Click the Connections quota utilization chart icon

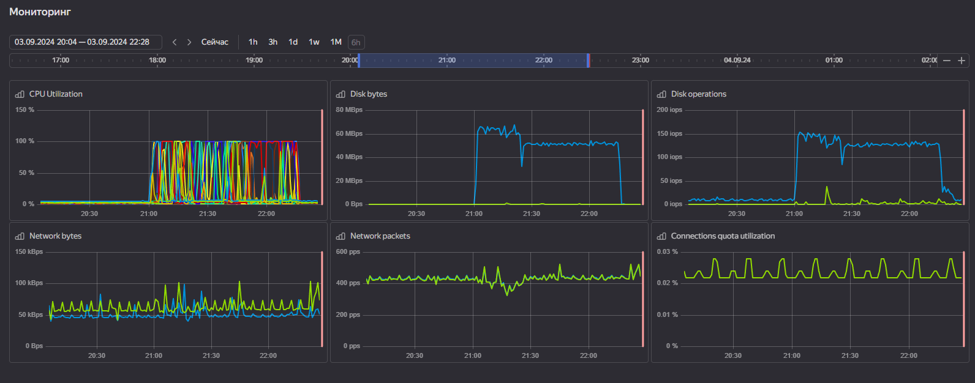[x=661, y=236]
